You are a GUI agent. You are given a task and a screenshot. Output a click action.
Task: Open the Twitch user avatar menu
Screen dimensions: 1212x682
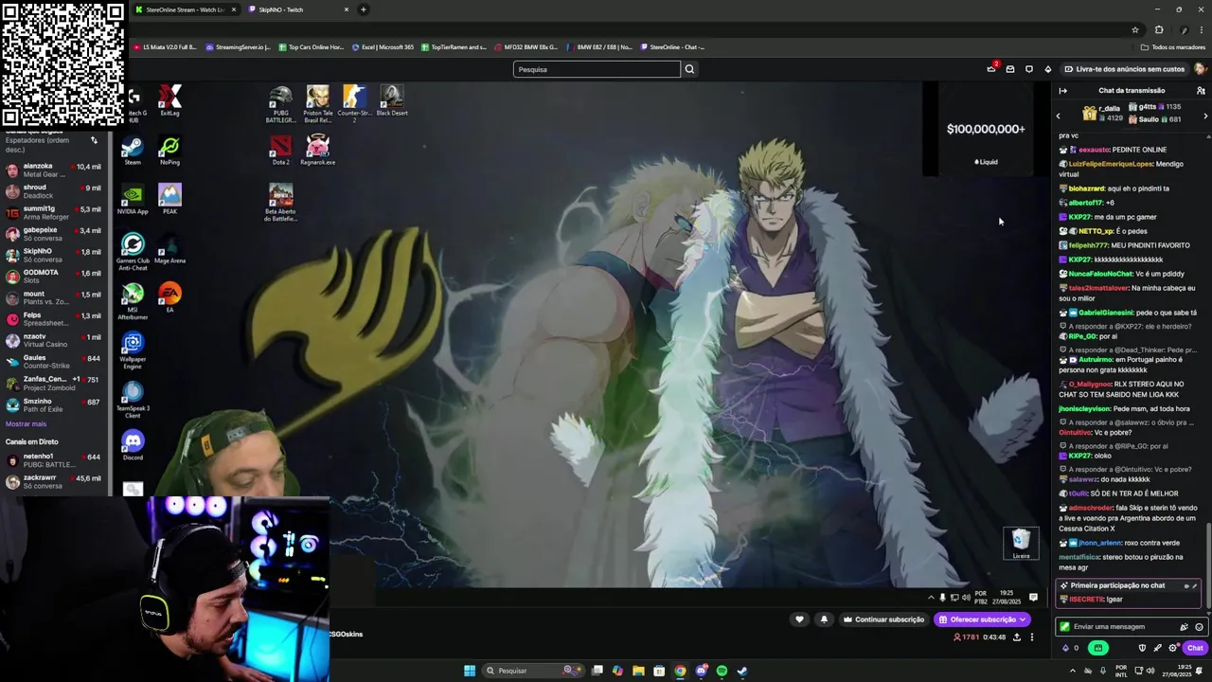click(x=1200, y=69)
